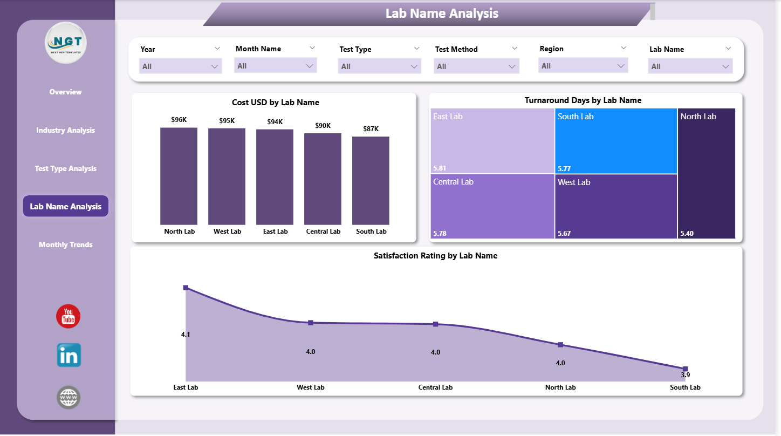The image size is (781, 436).
Task: Expand the Year slicer header chevron
Action: pyautogui.click(x=217, y=49)
